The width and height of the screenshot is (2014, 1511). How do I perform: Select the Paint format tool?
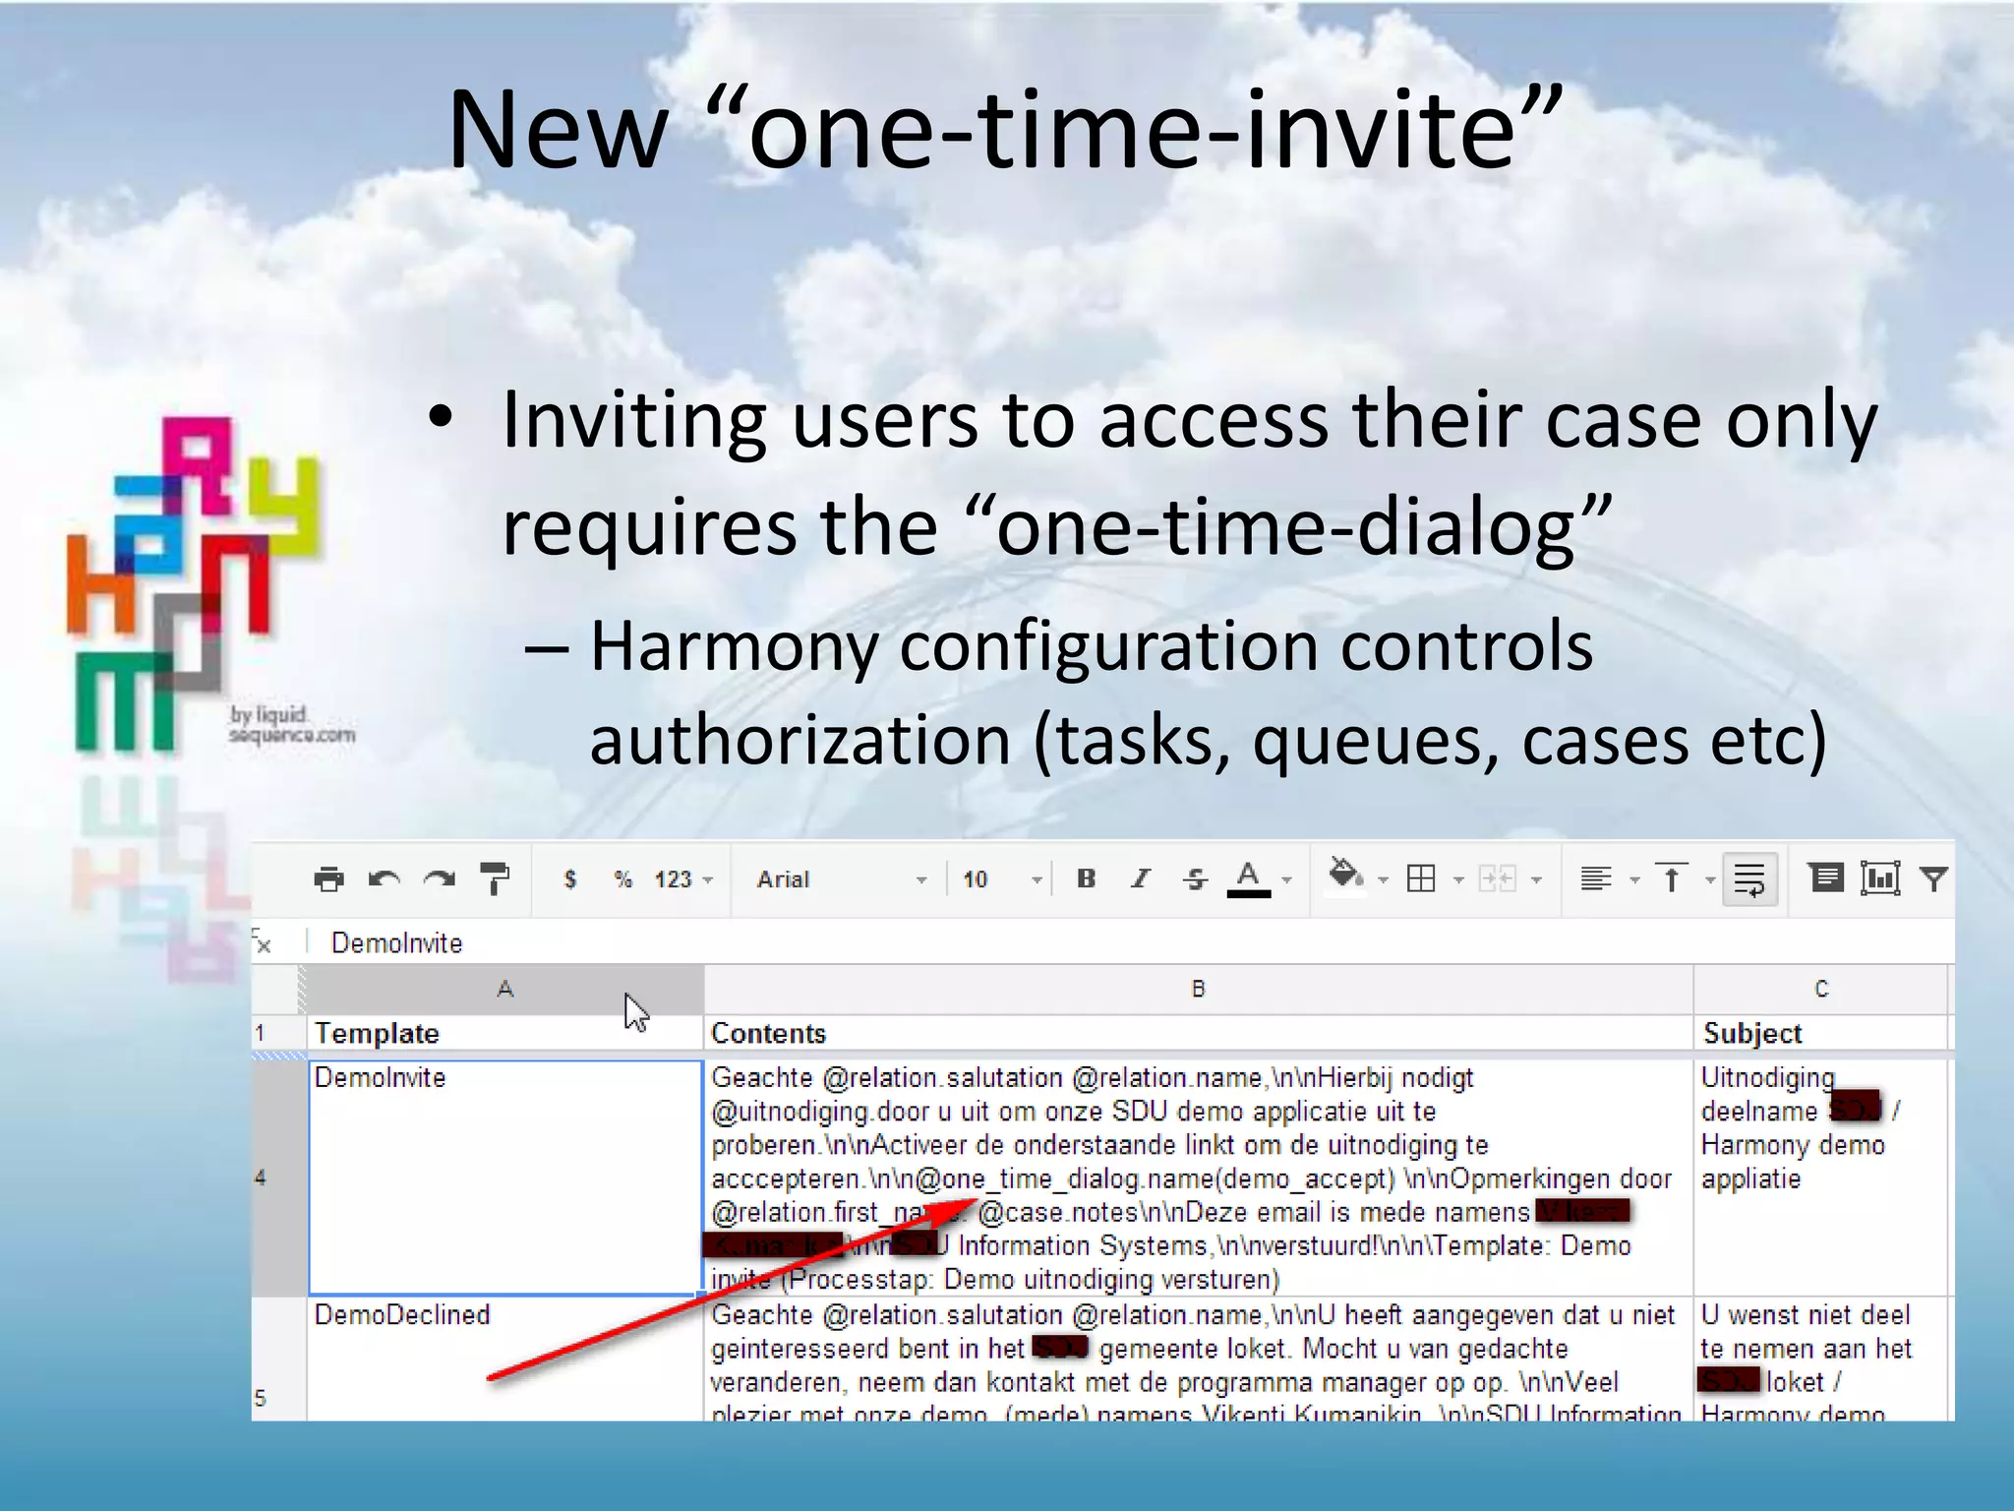[494, 878]
